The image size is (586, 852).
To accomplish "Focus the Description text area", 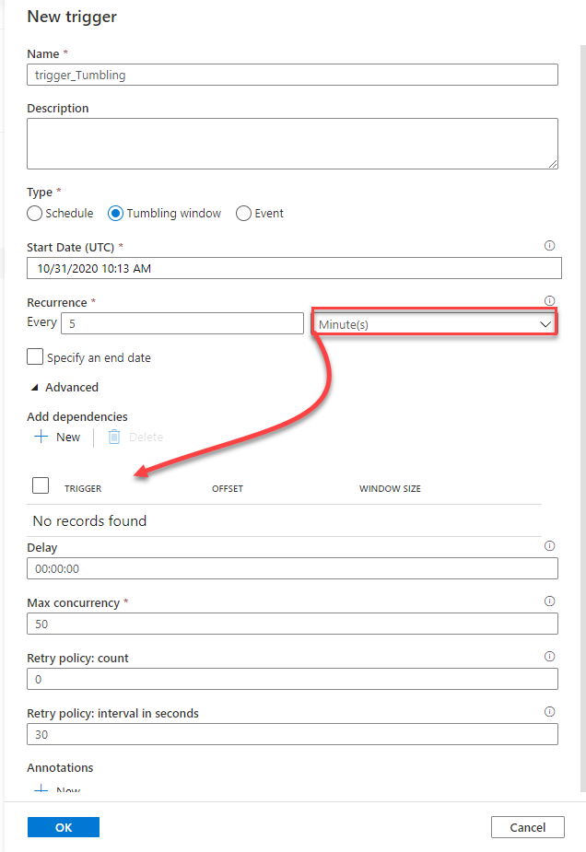I will (292, 144).
